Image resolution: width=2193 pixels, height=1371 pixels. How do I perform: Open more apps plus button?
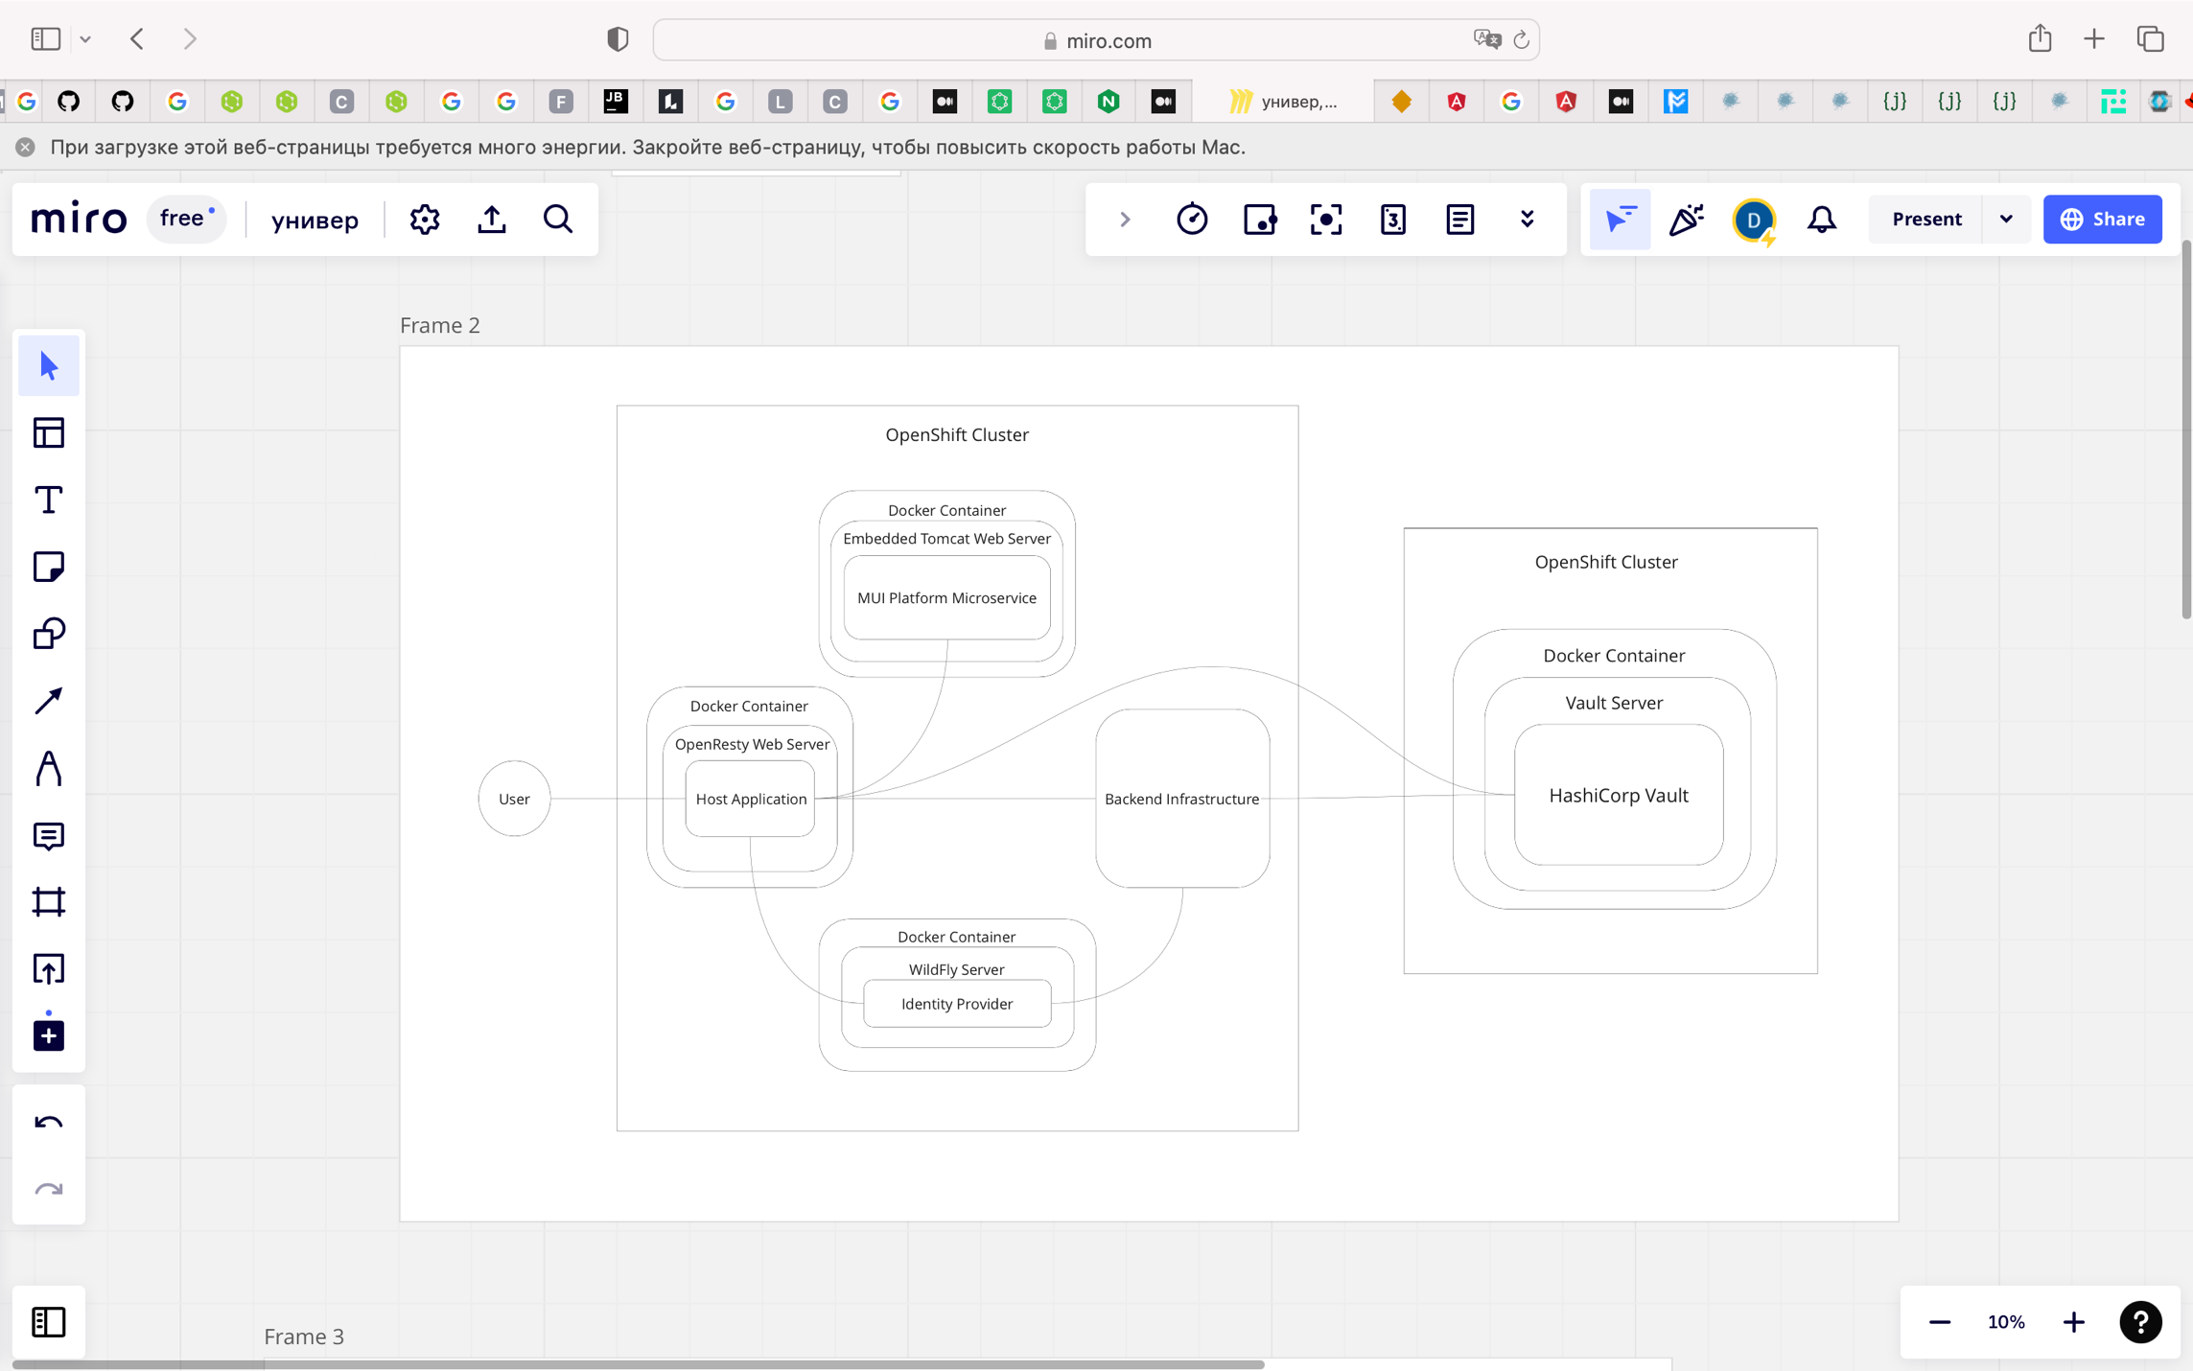tap(49, 1035)
